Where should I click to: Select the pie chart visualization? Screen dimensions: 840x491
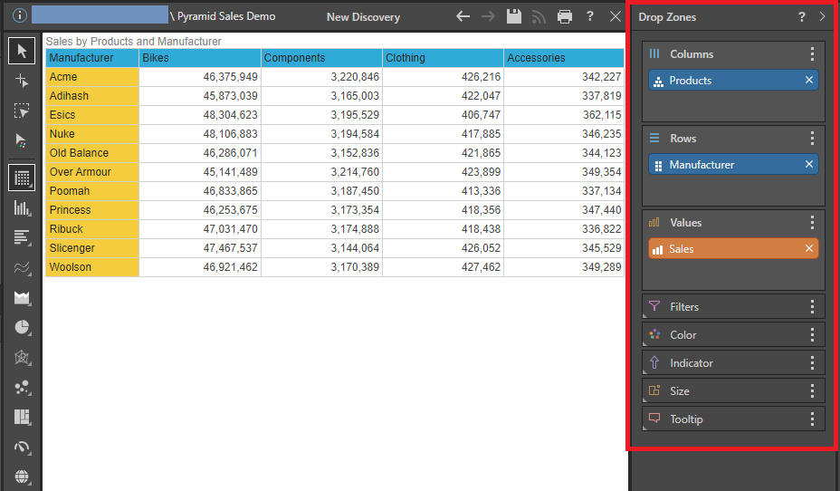(22, 327)
